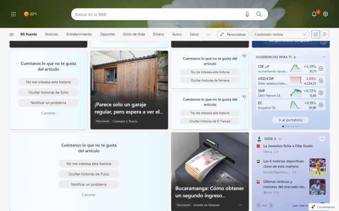Open the notifications bell
Screen dimensions: 339x211
(x=314, y=14)
